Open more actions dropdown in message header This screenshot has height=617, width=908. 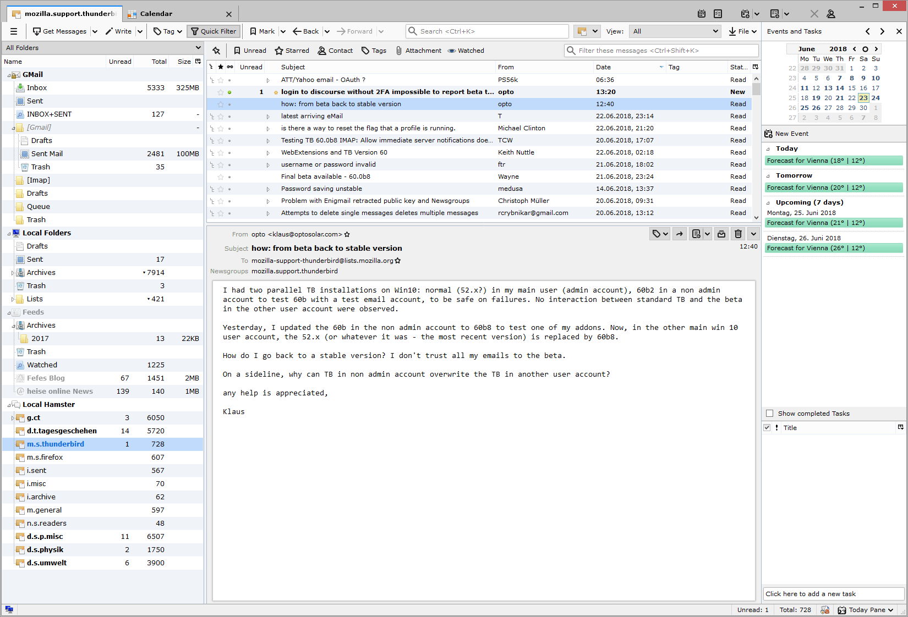coord(753,234)
